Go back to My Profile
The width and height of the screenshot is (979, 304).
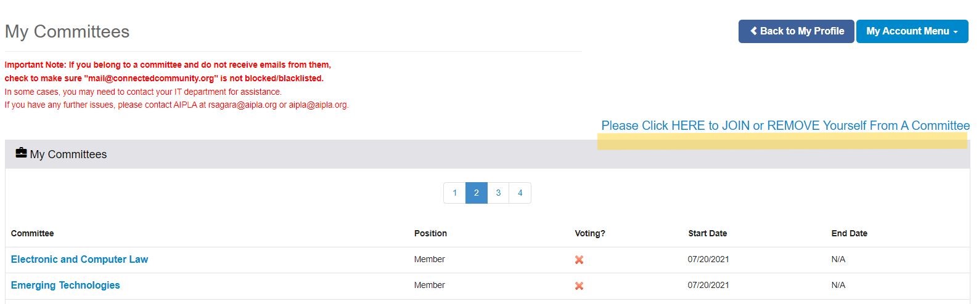tap(796, 31)
